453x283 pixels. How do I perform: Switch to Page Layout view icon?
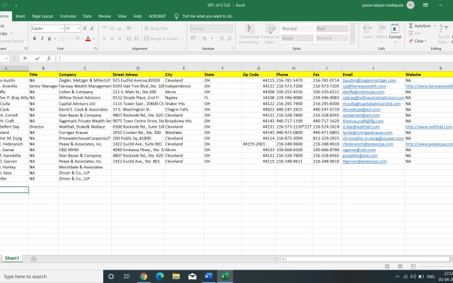[400, 266]
